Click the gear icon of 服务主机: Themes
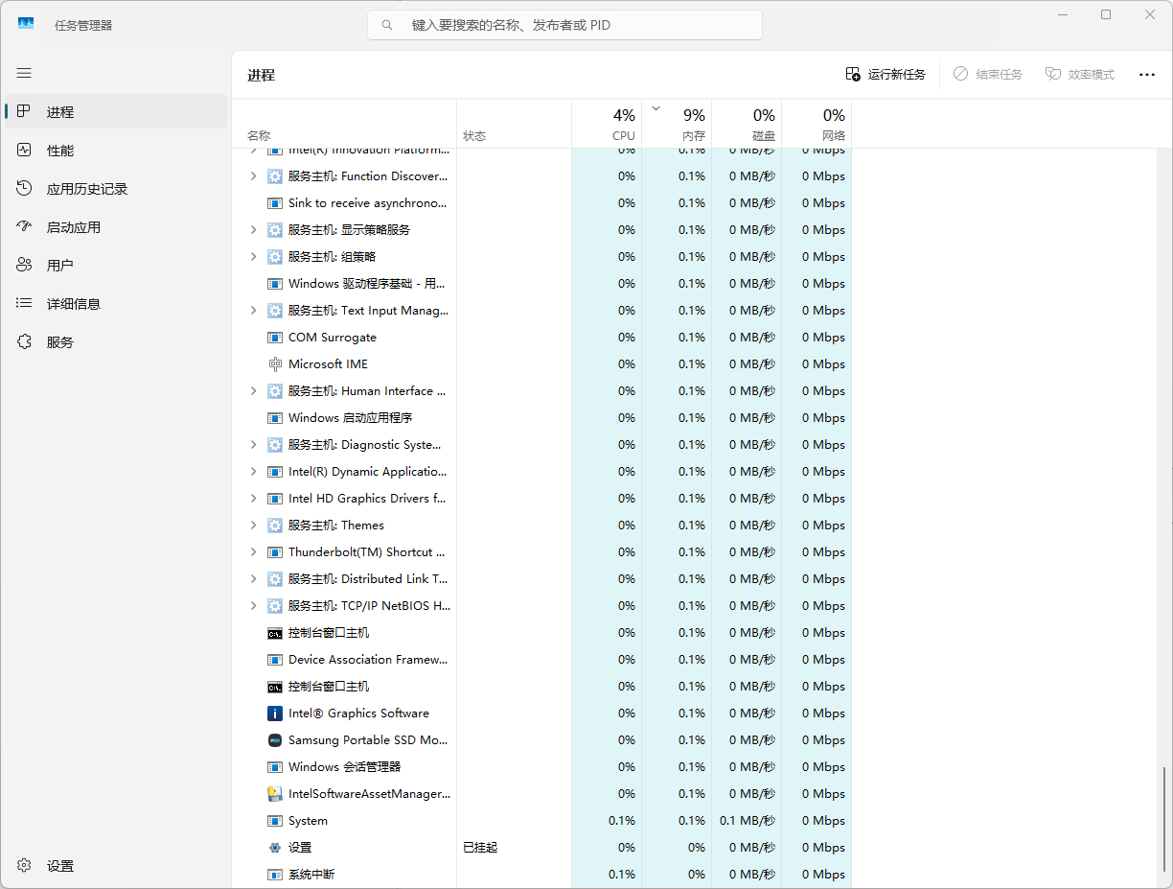 pyautogui.click(x=275, y=526)
